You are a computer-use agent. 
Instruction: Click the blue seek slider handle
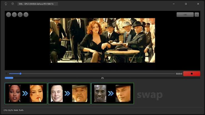click(20, 74)
